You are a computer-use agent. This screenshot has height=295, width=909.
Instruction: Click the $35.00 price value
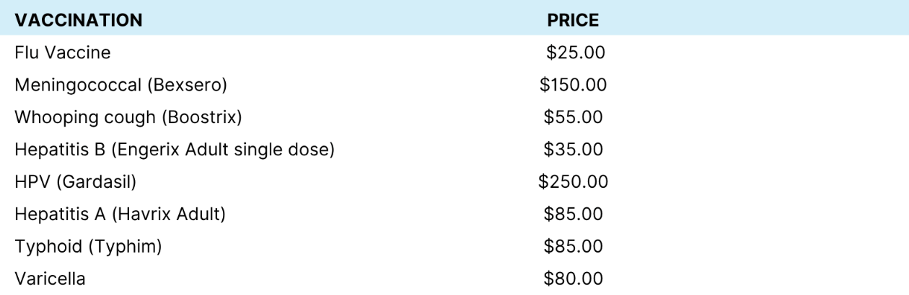tap(574, 150)
